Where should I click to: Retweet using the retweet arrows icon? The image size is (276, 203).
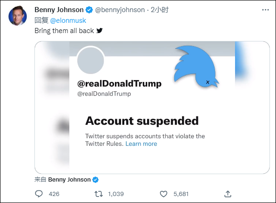click(x=99, y=194)
